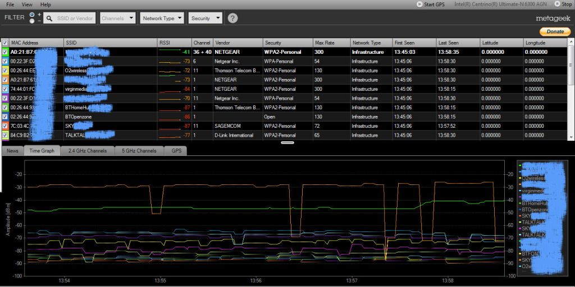575x287 pixels.
Task: Sort by MAC Address column header
Action: tap(36, 43)
